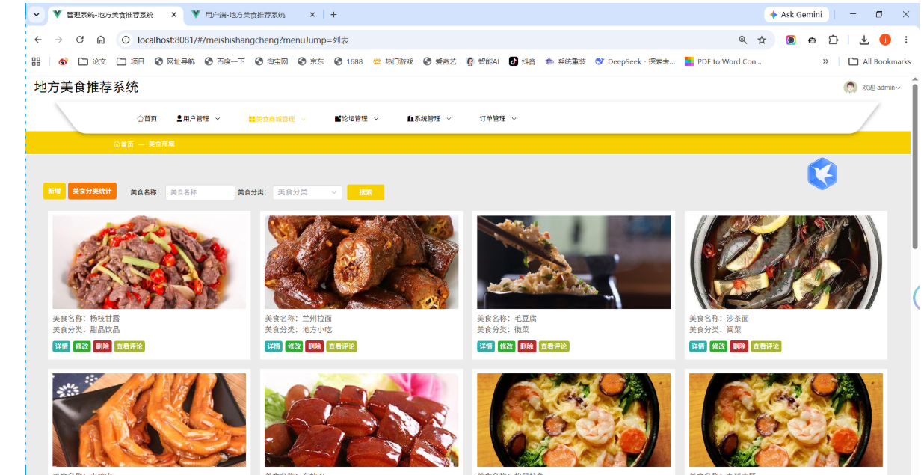Viewport: 924px width, 475px height.
Task: View site information icon in address bar
Action: [126, 40]
